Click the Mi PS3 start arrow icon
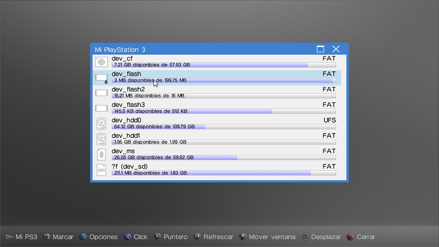 coord(9,237)
